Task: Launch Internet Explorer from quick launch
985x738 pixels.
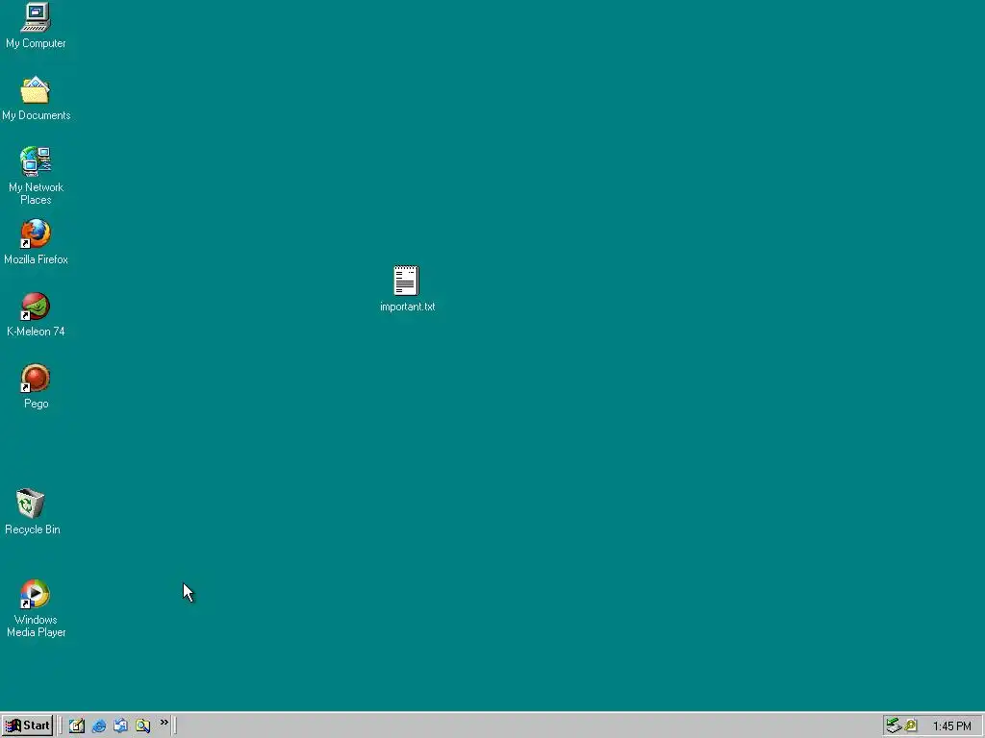Action: pyautogui.click(x=99, y=726)
